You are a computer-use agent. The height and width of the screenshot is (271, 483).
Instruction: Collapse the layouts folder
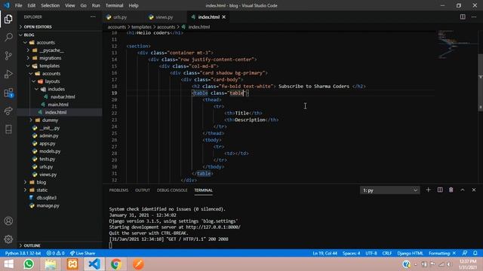click(x=52, y=81)
